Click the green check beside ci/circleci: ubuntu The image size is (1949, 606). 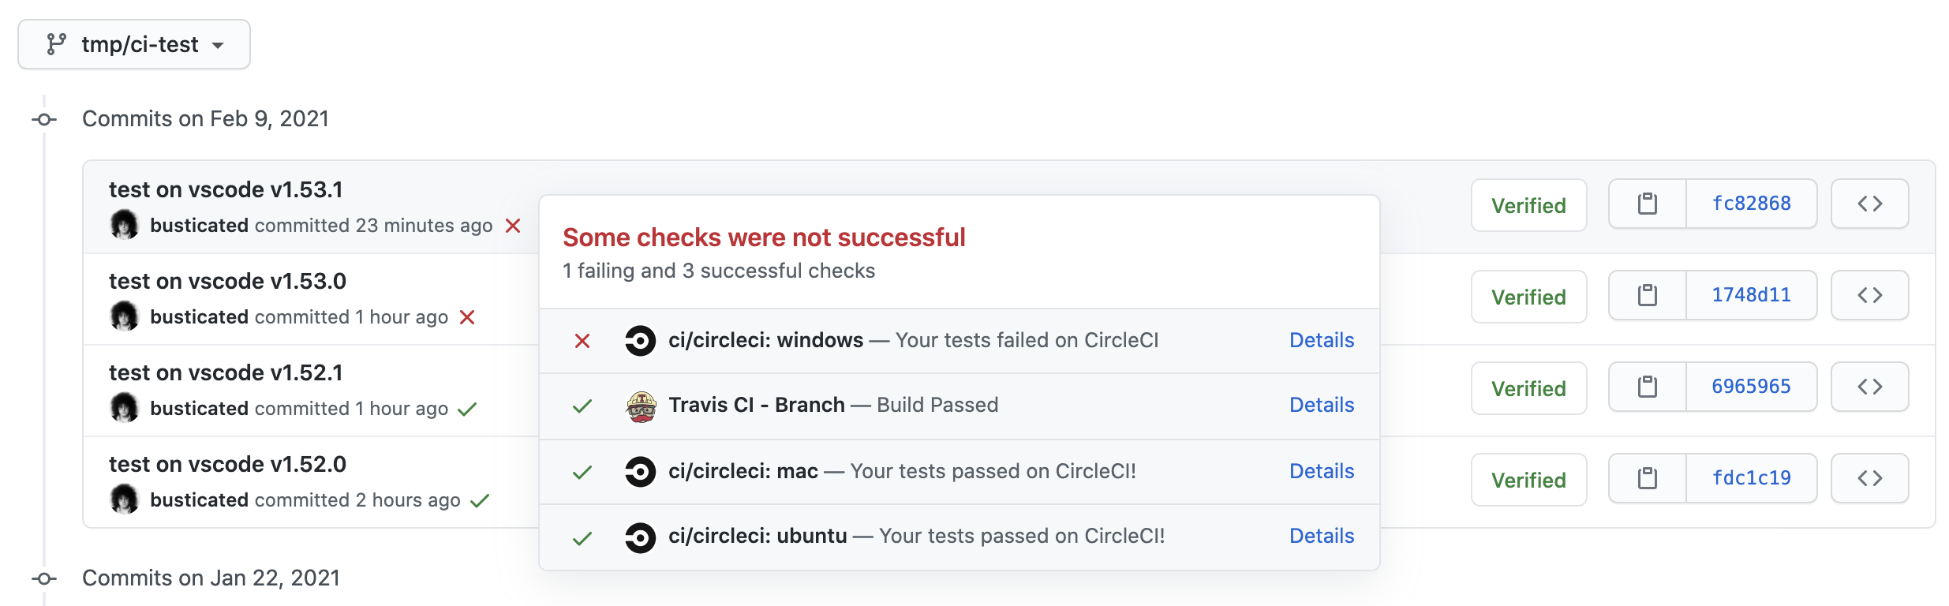[x=582, y=537]
